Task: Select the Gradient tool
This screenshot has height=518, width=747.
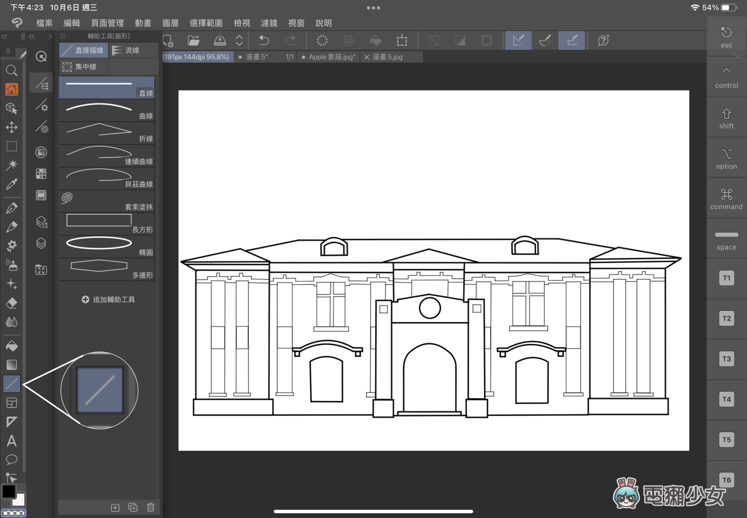Action: [x=11, y=365]
